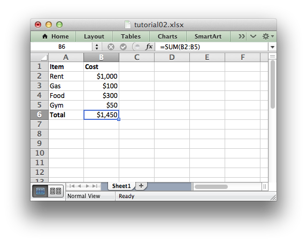Switch to Normal View layout button
The height and width of the screenshot is (243, 307).
coord(40,191)
